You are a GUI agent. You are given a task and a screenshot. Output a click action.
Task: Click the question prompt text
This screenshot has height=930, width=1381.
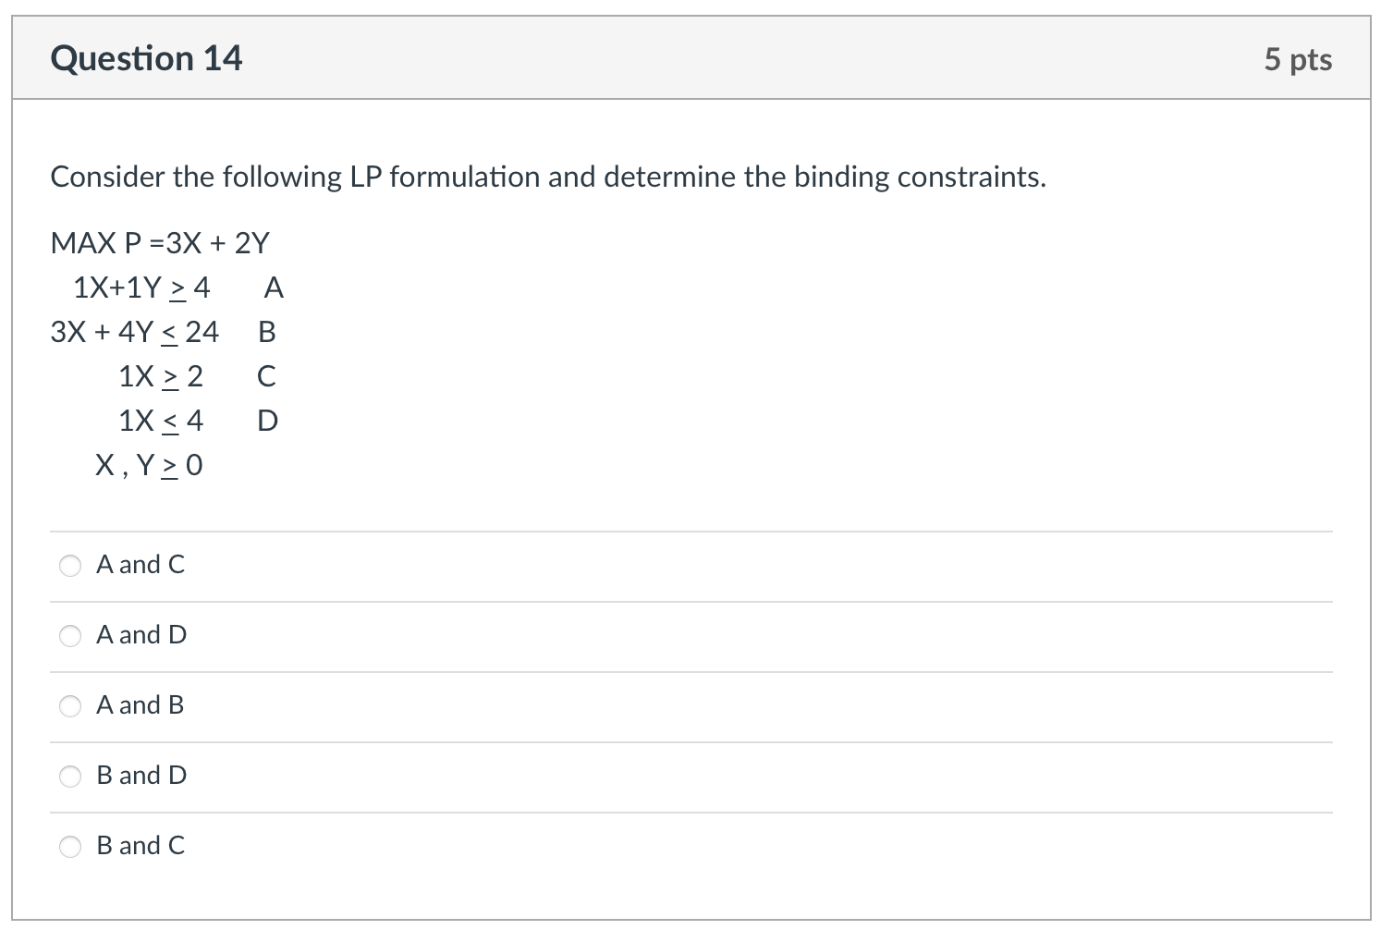(549, 177)
